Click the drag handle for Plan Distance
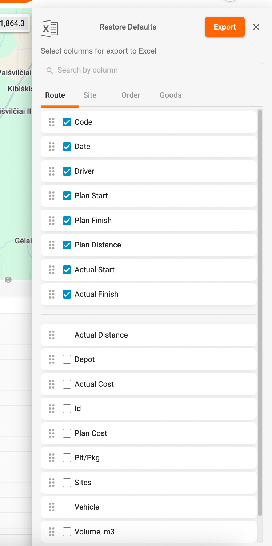The width and height of the screenshot is (272, 546). click(x=52, y=245)
